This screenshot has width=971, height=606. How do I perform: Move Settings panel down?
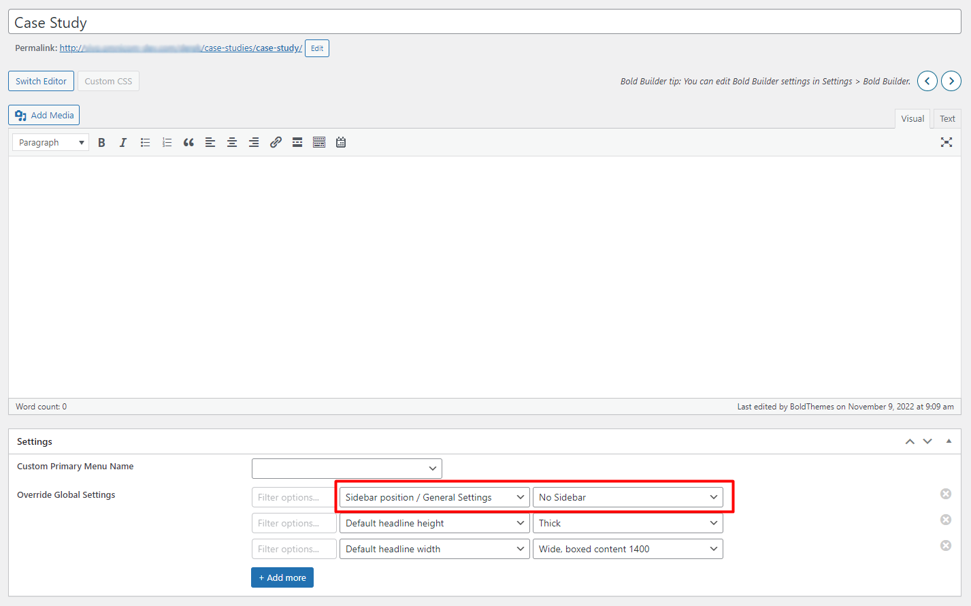927,441
